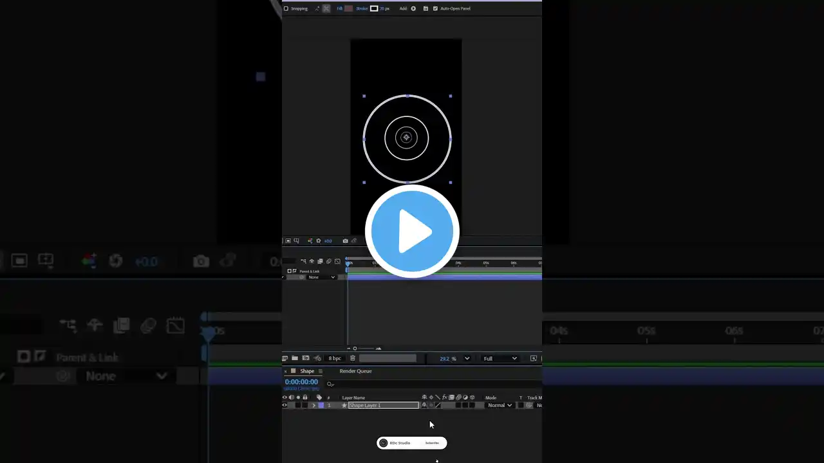The width and height of the screenshot is (824, 463).
Task: Click the Shape Layer 1 label color square
Action: point(321,405)
